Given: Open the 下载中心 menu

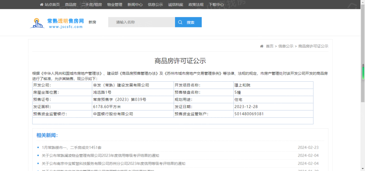Looking at the screenshot, I should [x=216, y=5].
